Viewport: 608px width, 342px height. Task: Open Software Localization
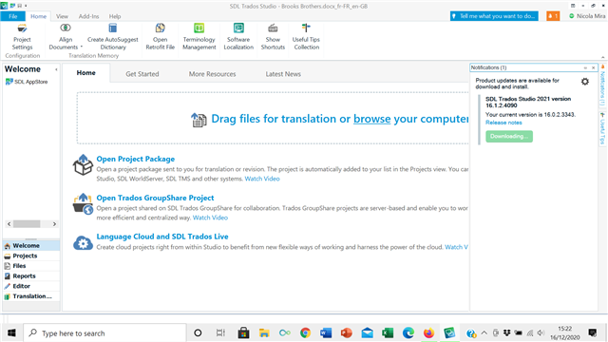click(238, 37)
